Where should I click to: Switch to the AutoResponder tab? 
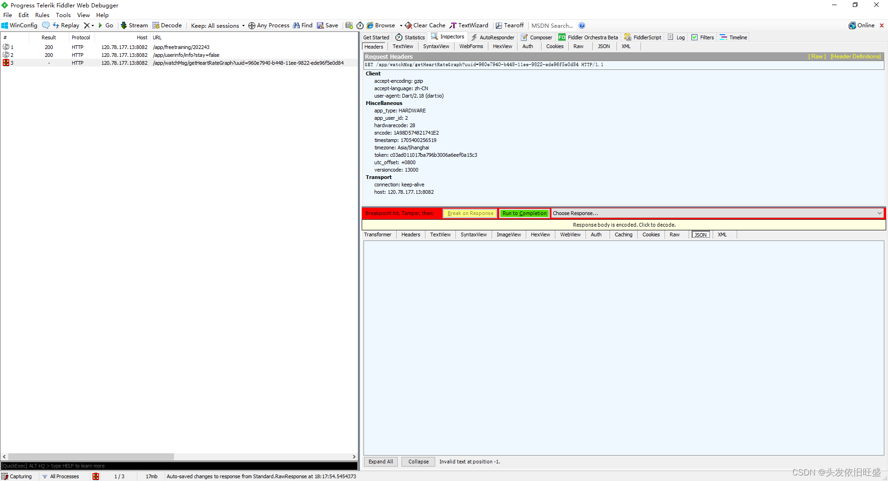[493, 37]
